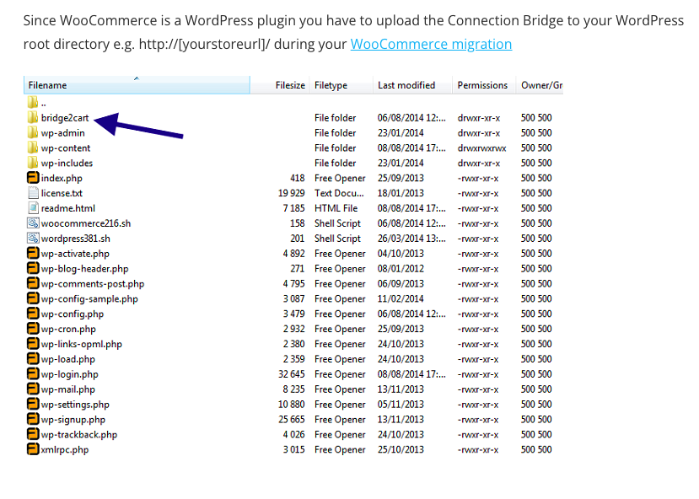Click the 19 929 filesize of license.txt
Viewport: 699px width, 499px height.
click(x=292, y=193)
